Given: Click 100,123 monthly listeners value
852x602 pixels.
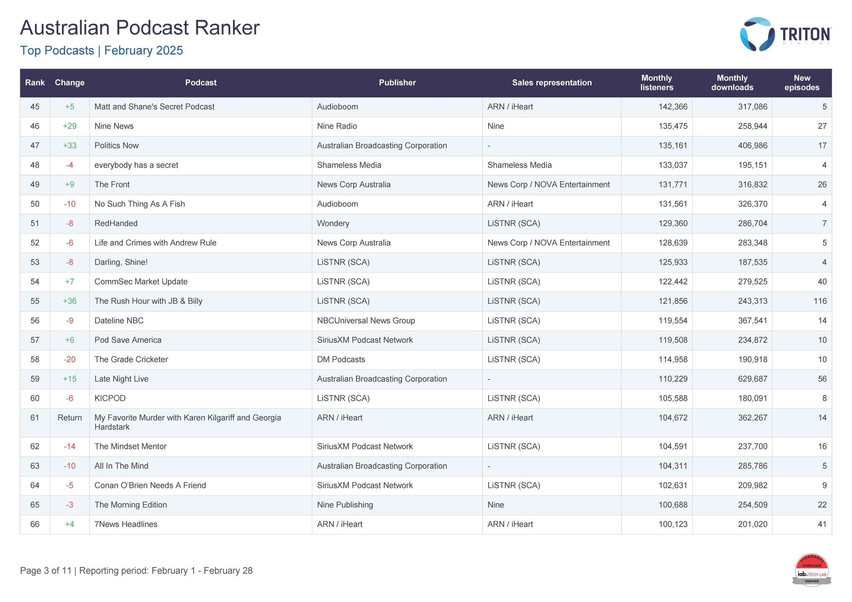Looking at the screenshot, I should click(673, 524).
